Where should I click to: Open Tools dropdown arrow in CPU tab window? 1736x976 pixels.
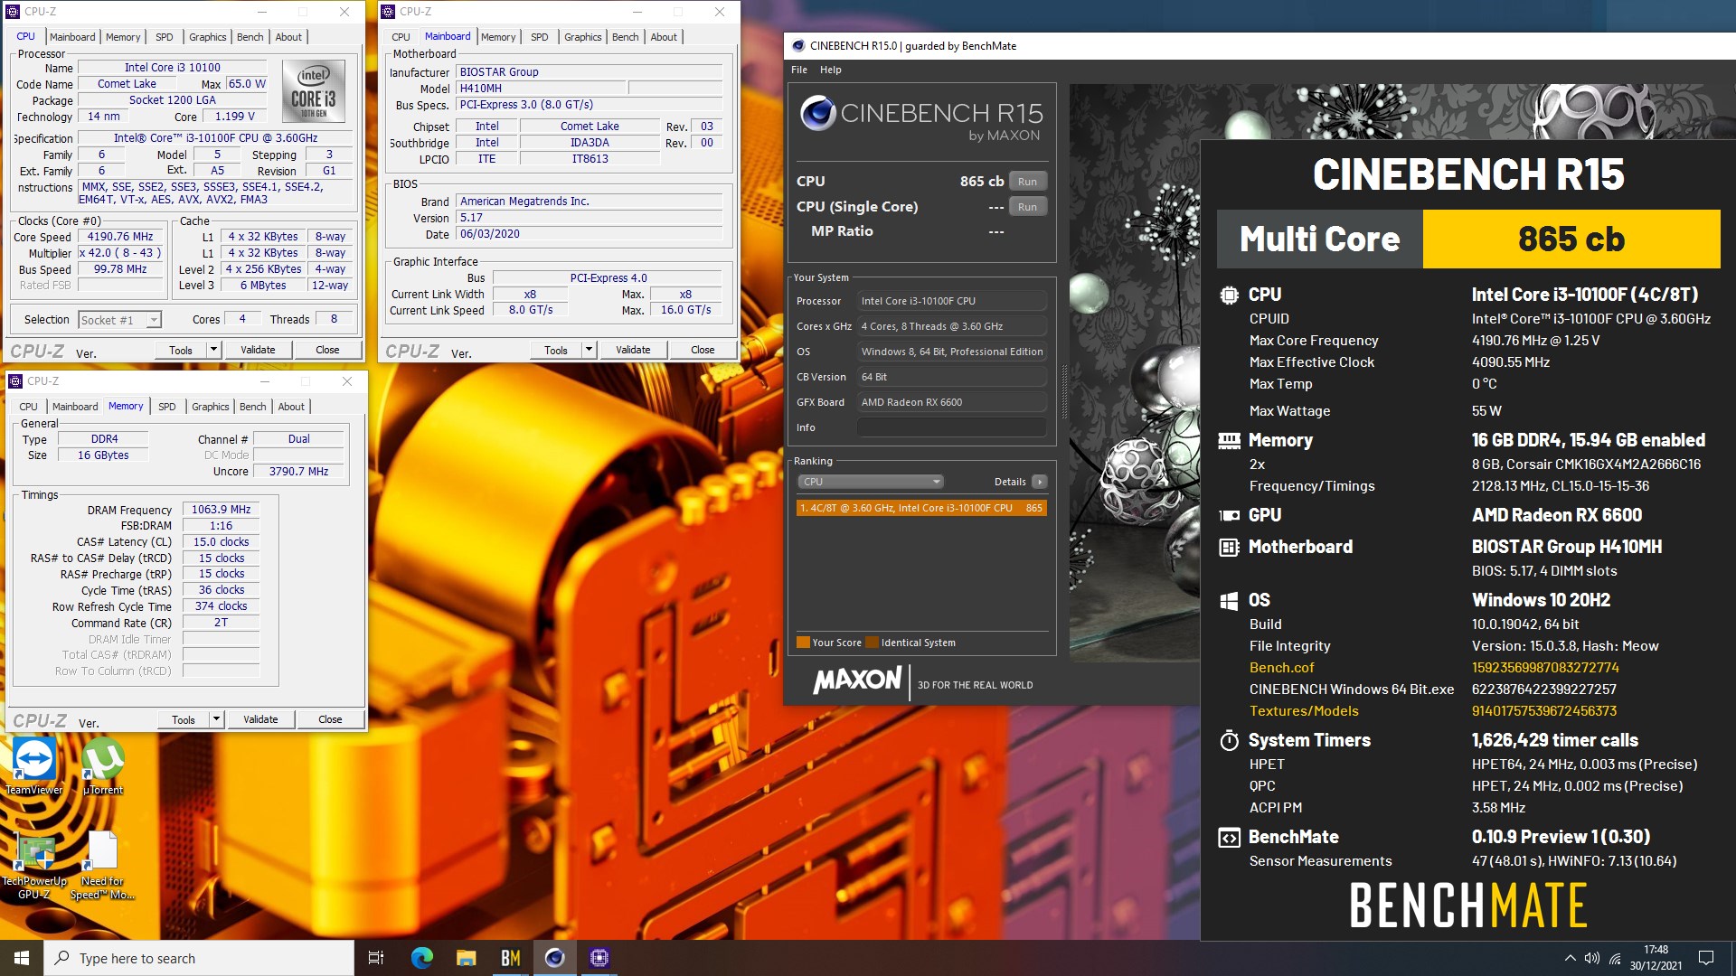214,350
